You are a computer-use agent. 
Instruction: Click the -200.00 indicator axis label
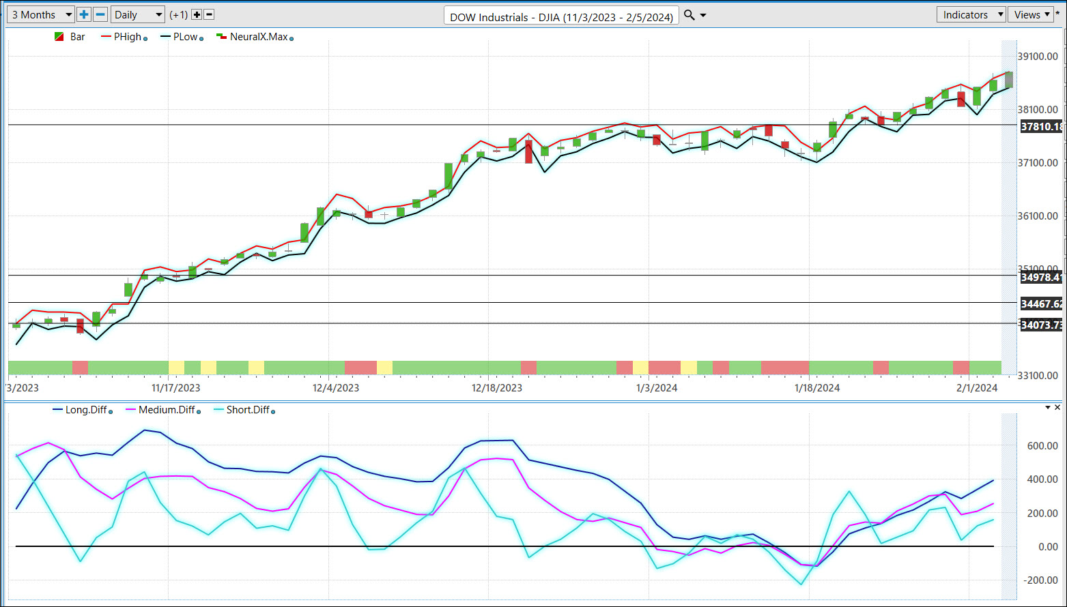(x=1040, y=580)
